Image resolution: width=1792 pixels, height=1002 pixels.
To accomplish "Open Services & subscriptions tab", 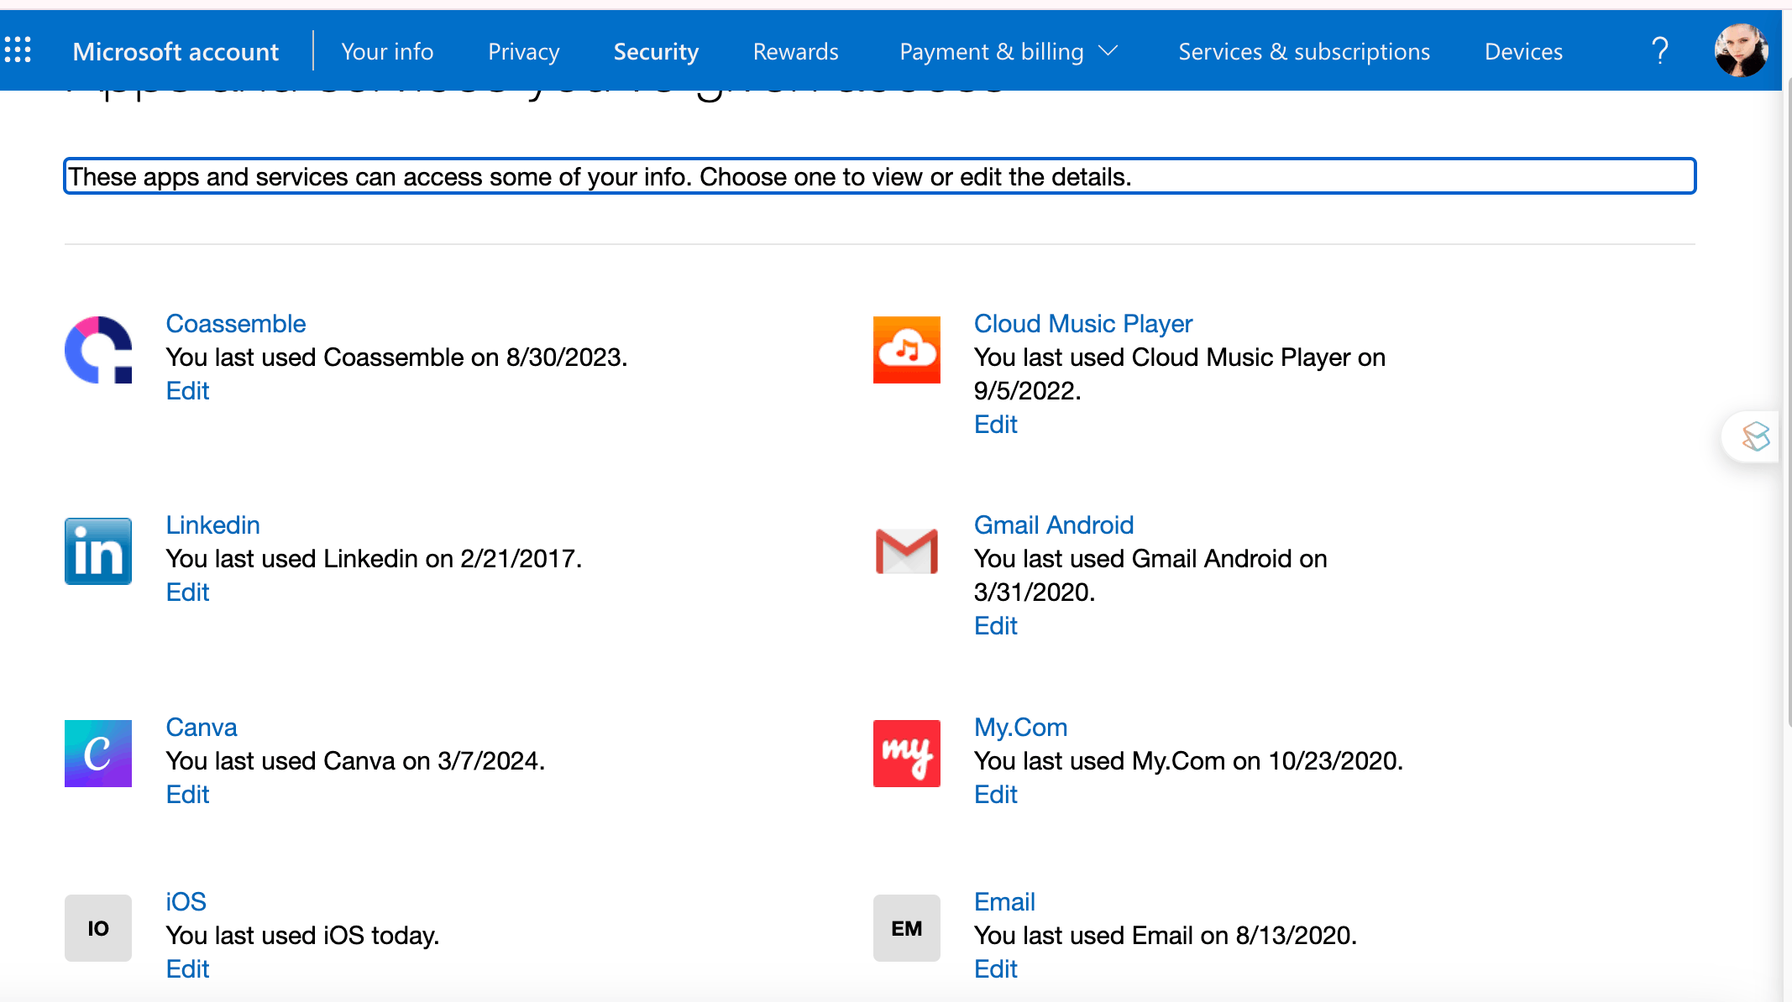I will pyautogui.click(x=1304, y=51).
